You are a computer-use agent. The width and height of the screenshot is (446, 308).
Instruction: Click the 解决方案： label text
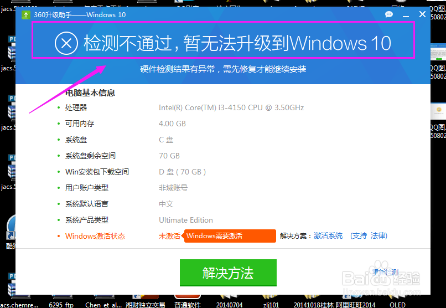pyautogui.click(x=296, y=235)
